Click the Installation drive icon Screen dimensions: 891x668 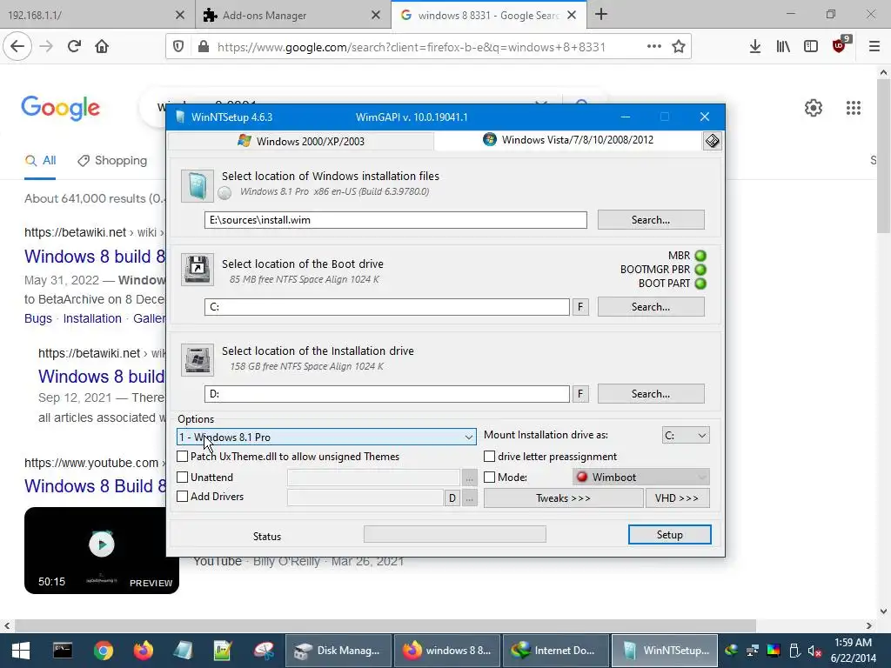(198, 359)
